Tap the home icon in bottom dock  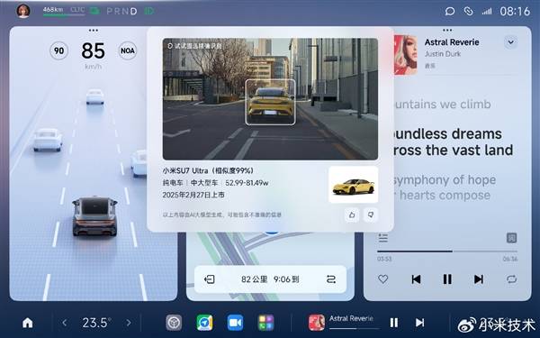[28, 323]
